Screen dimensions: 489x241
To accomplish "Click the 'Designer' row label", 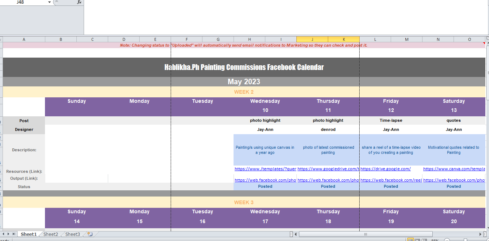I will [x=24, y=129].
